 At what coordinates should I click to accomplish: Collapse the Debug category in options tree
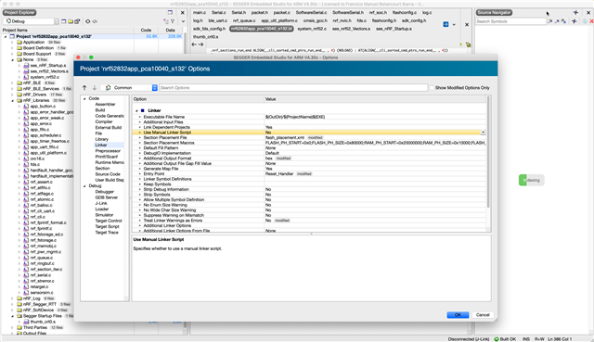pyautogui.click(x=84, y=185)
